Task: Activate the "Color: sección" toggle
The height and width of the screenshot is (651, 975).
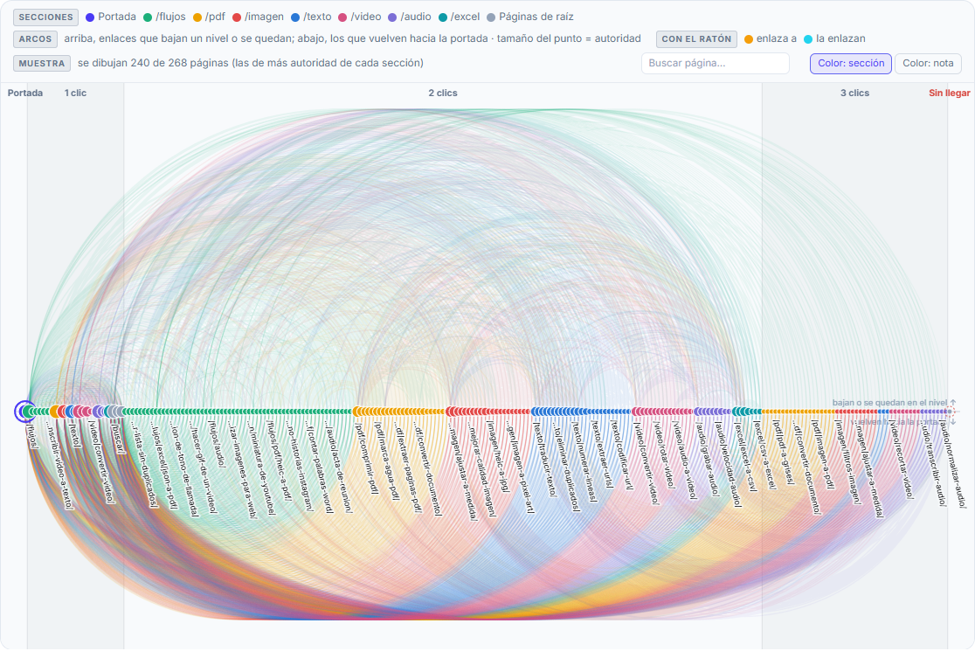Action: (x=851, y=64)
